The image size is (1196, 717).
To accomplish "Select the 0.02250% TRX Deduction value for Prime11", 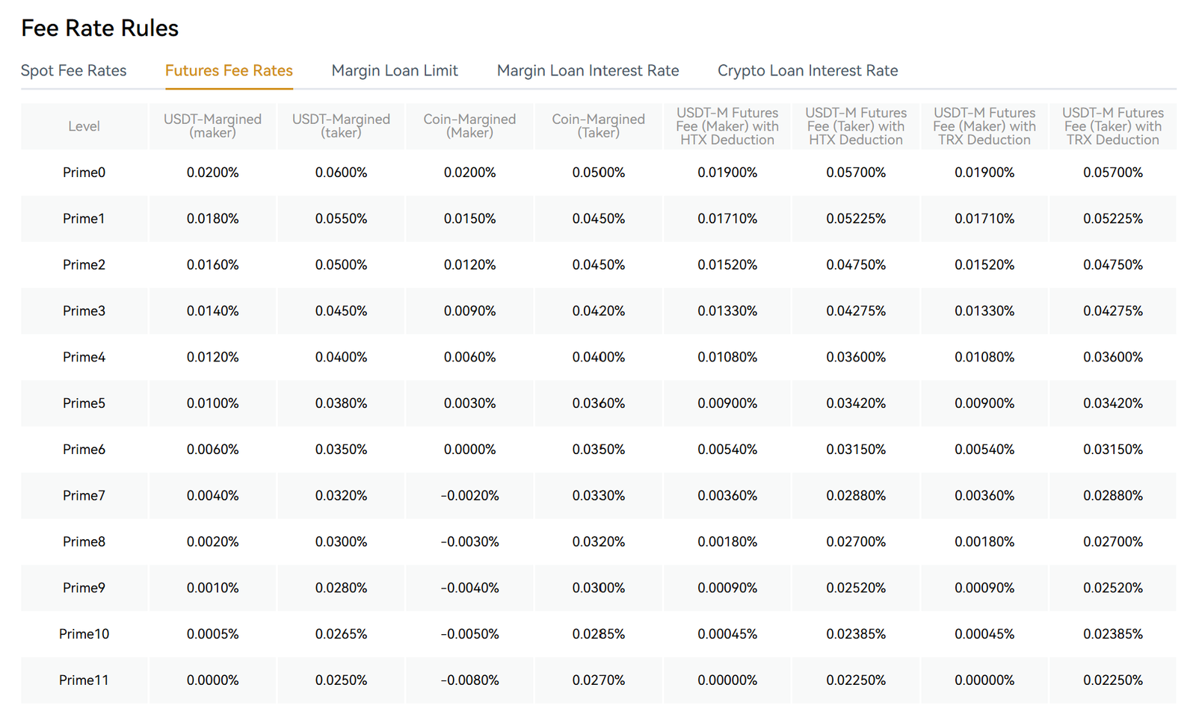I will (1113, 680).
